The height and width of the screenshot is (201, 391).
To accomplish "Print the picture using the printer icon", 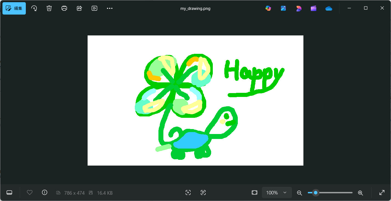I will (64, 8).
